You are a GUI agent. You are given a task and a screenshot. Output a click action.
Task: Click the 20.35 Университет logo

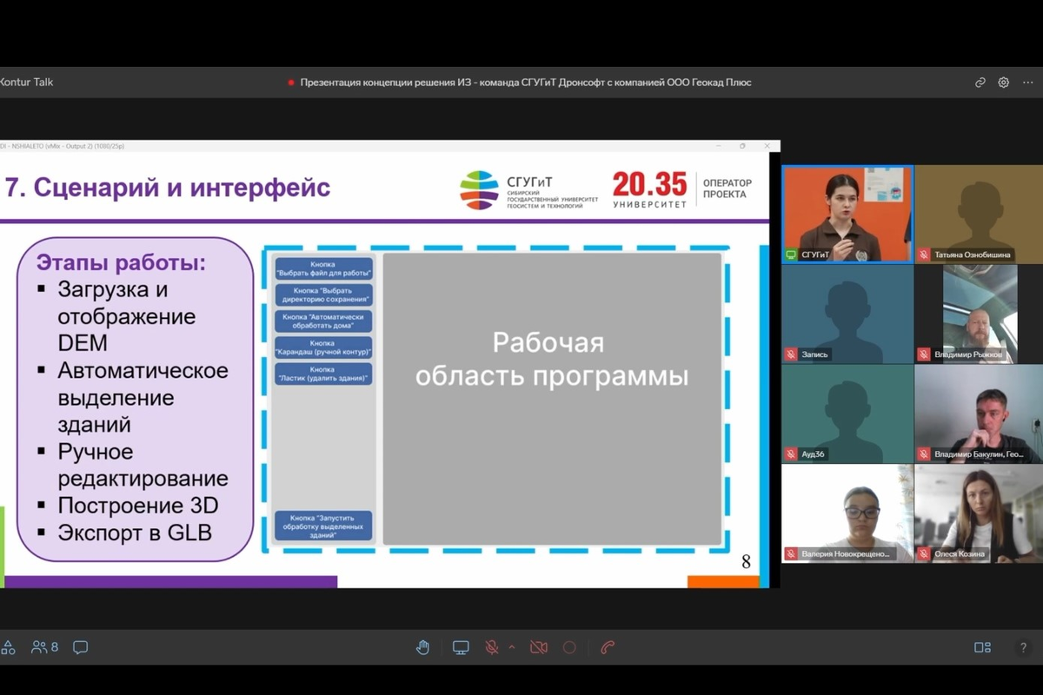[649, 189]
